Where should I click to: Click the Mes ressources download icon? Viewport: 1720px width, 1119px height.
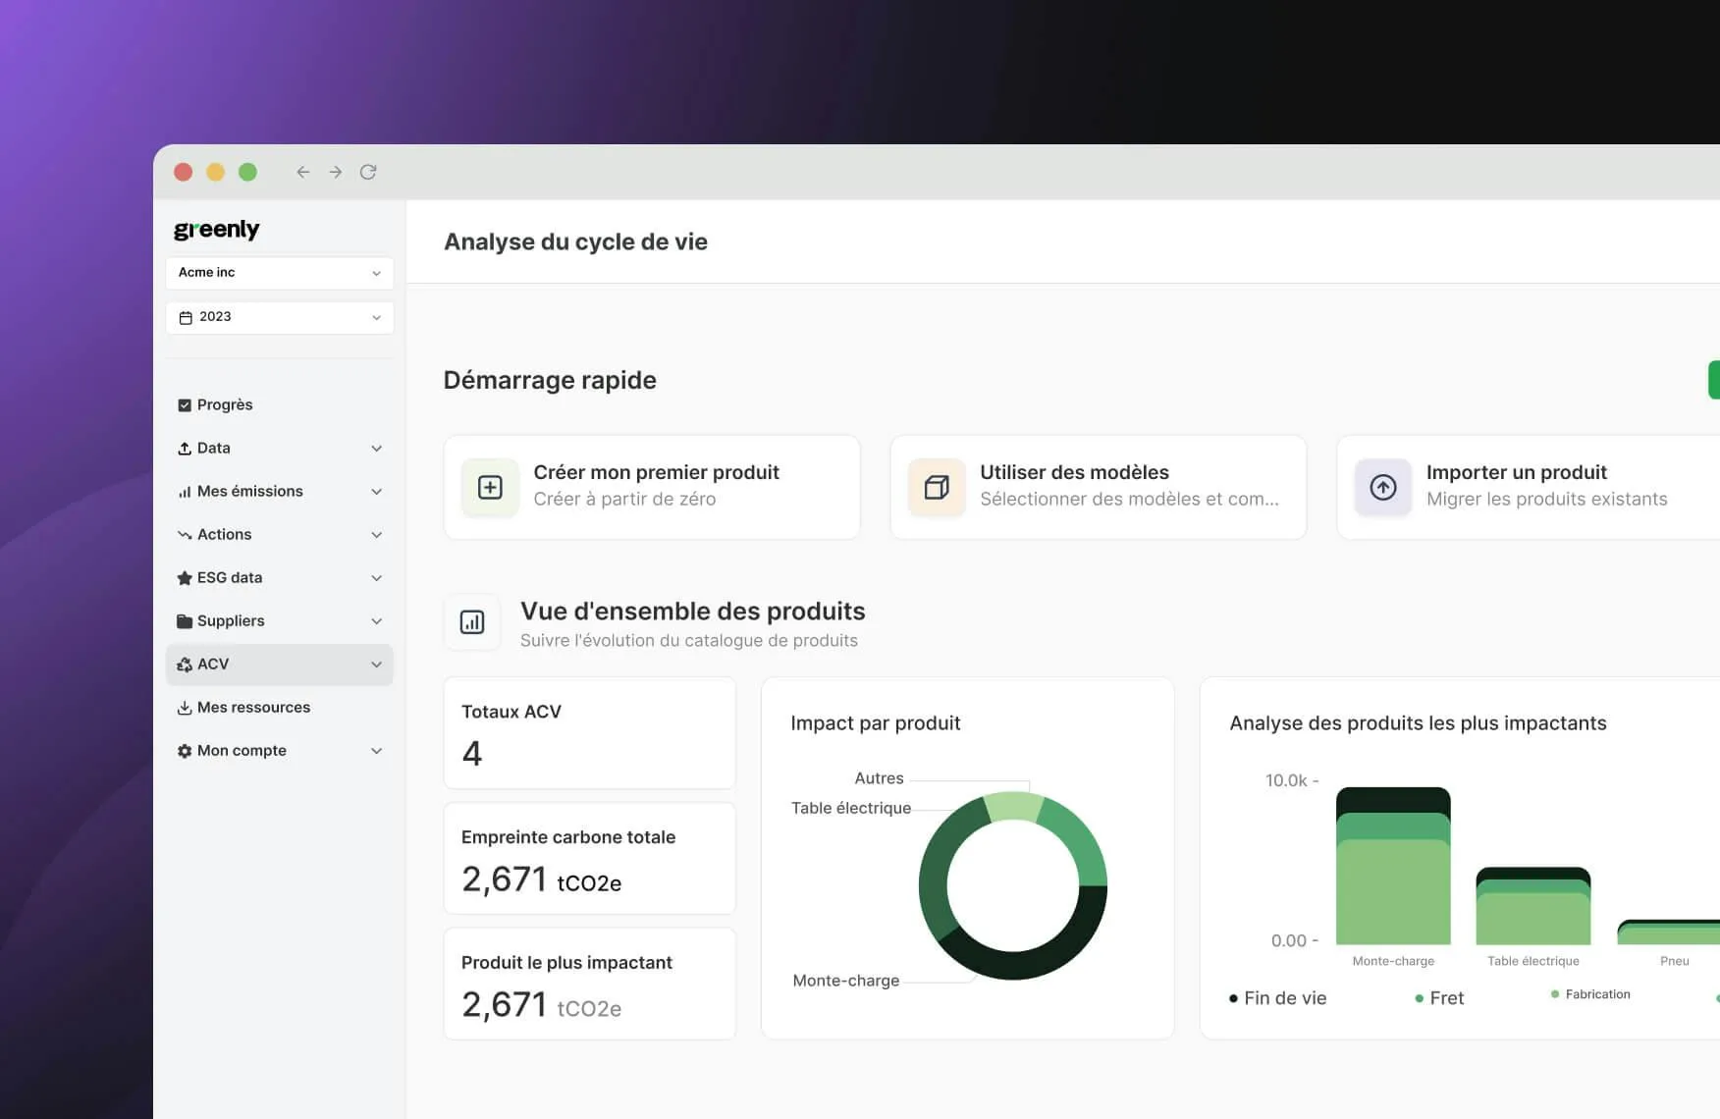click(x=185, y=708)
